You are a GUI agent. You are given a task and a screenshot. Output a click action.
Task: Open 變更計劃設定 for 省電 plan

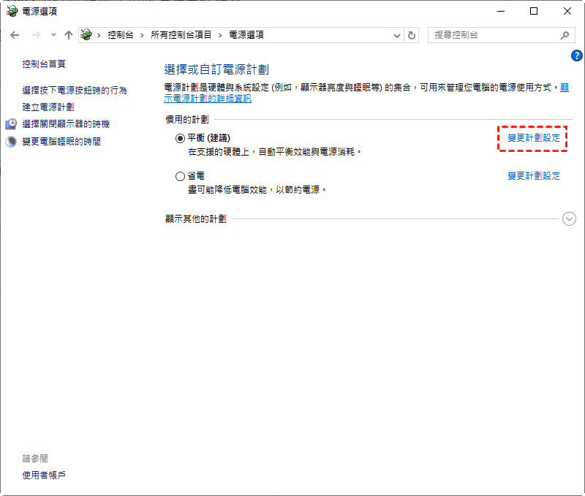coord(534,176)
